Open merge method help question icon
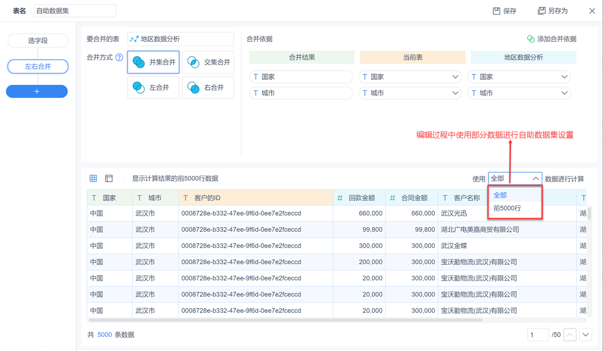 coord(119,58)
